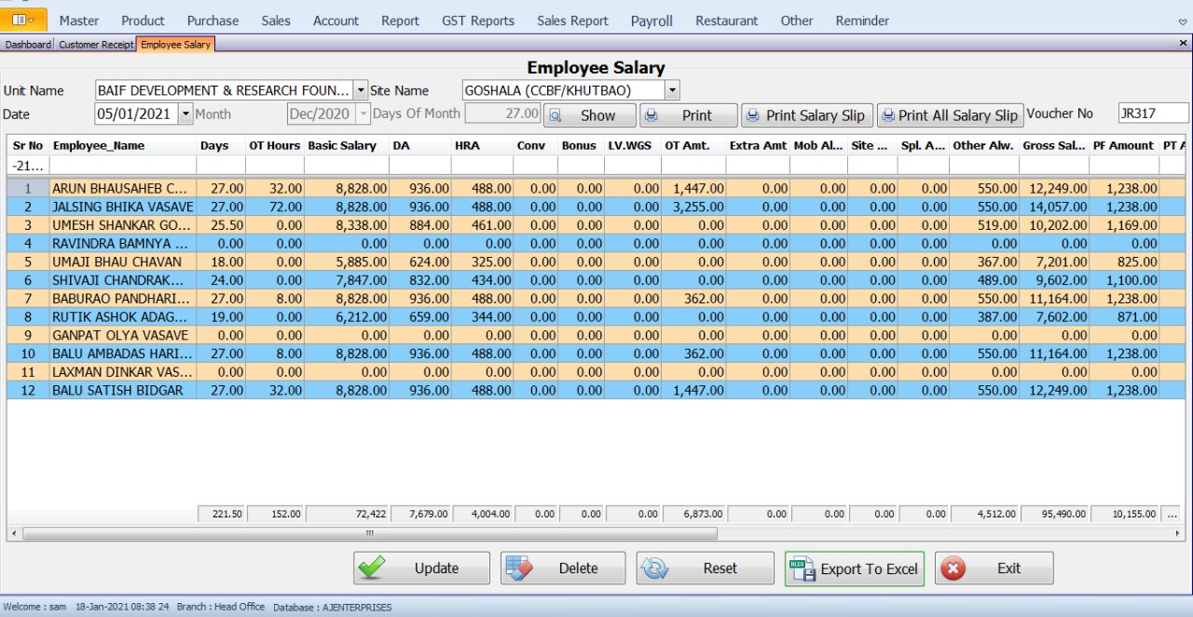Image resolution: width=1193 pixels, height=617 pixels.
Task: Open the application menu icon at top-left
Action: tap(23, 20)
